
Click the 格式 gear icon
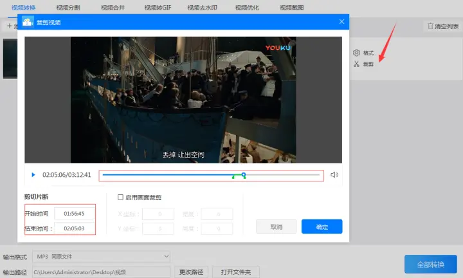point(356,53)
